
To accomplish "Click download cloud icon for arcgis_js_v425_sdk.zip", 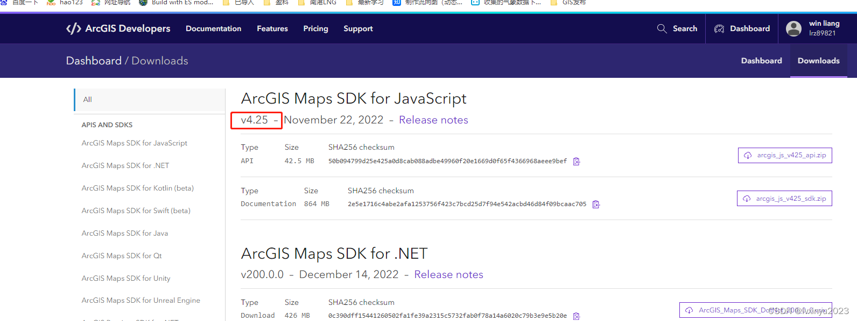I will [747, 199].
